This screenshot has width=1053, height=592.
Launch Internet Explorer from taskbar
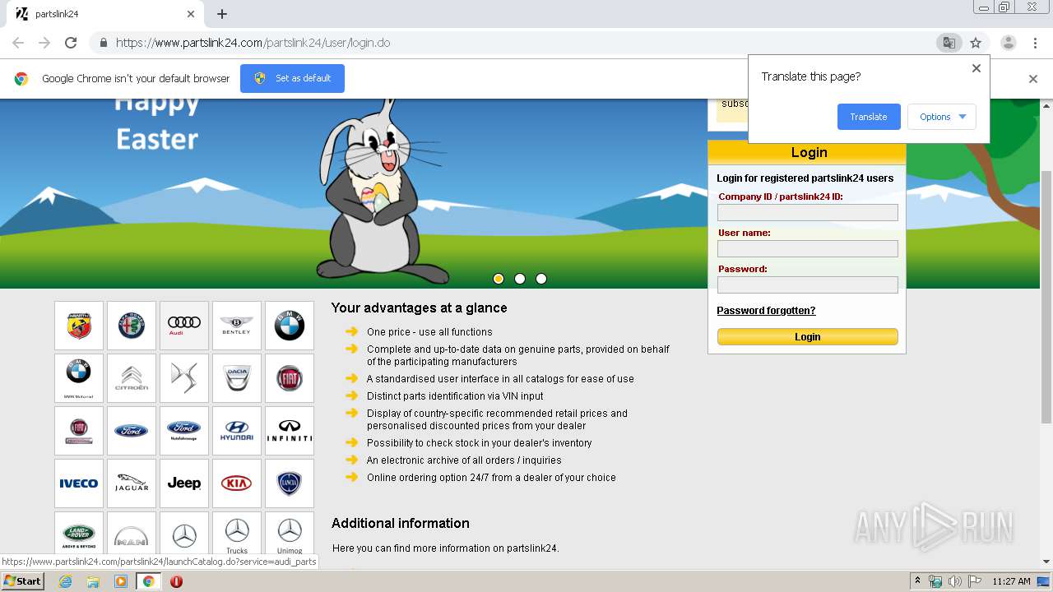coord(65,581)
